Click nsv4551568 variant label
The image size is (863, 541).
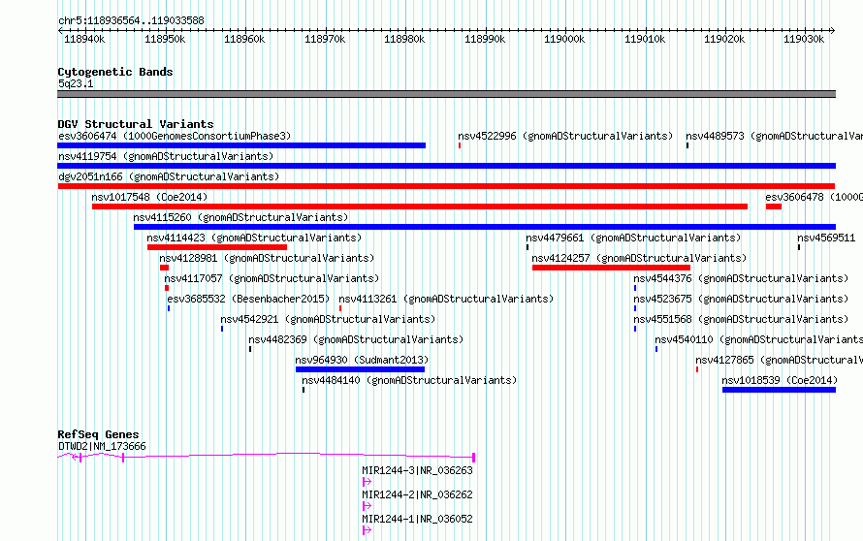pyautogui.click(x=741, y=319)
